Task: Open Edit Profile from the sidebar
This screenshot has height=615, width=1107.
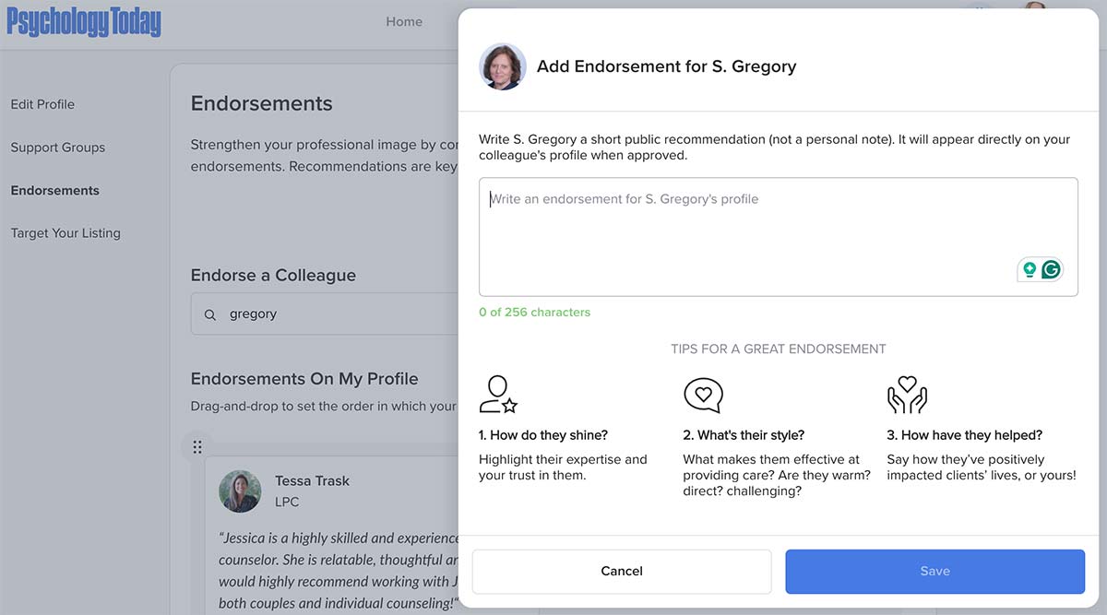Action: (x=42, y=104)
